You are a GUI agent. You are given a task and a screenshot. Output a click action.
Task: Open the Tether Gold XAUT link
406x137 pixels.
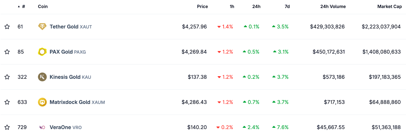(x=71, y=27)
